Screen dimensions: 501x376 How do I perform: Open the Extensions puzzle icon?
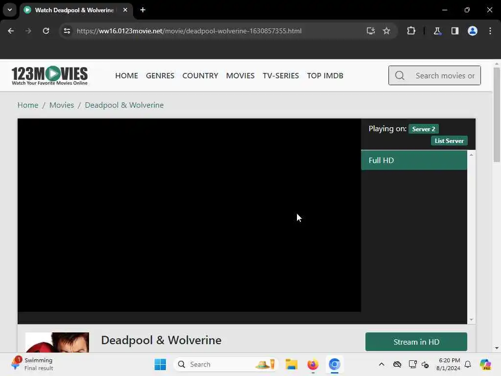tap(411, 31)
